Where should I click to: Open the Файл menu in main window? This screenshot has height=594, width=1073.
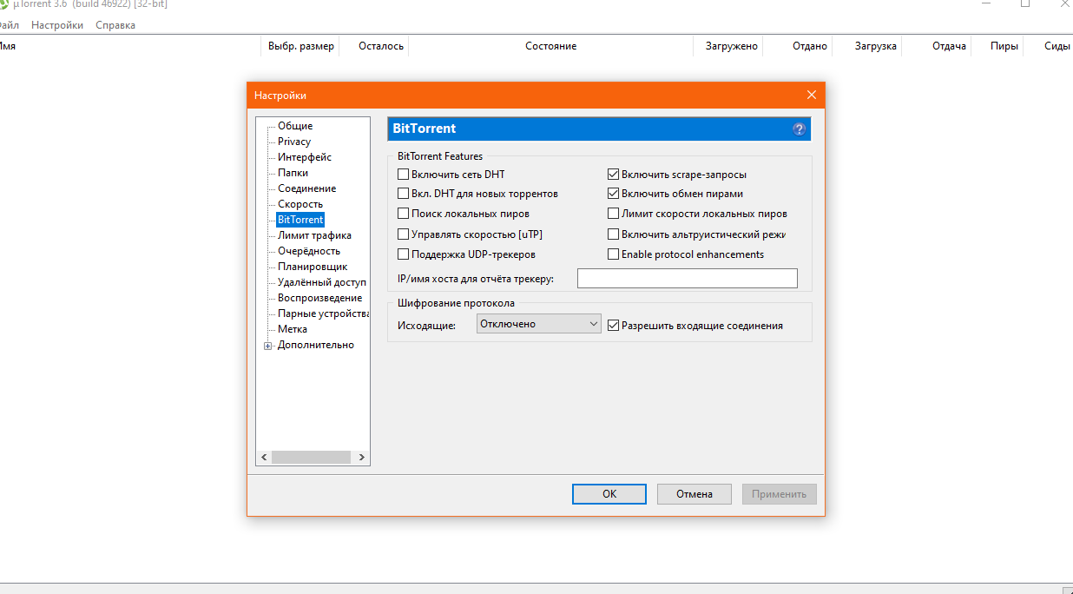click(x=10, y=25)
